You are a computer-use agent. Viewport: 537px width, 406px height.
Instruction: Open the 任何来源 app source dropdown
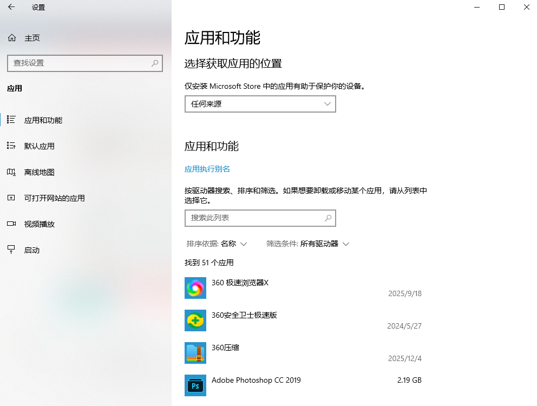[x=260, y=103]
